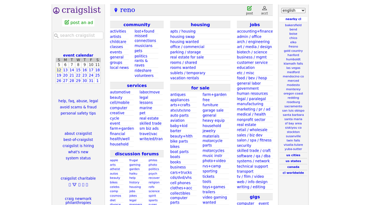Screen dimensions: 366x205
Task: Open the frugal discussion forum
Action: 133,160
